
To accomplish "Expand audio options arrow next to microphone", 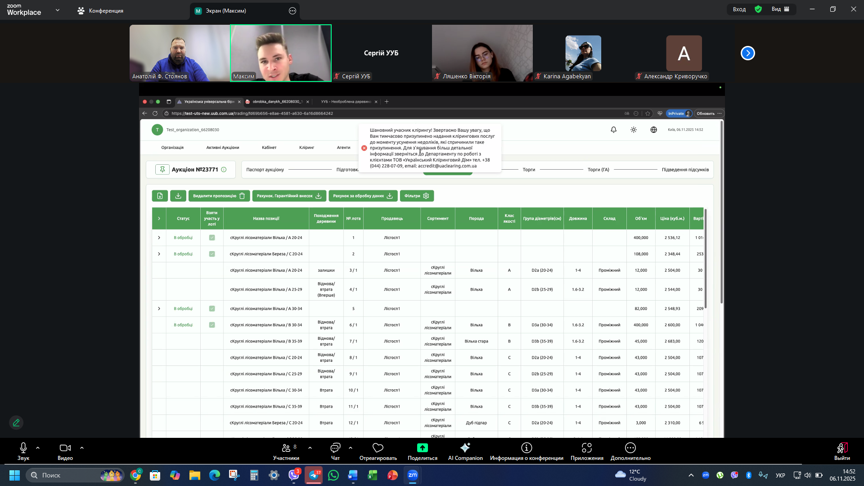I will (x=38, y=448).
